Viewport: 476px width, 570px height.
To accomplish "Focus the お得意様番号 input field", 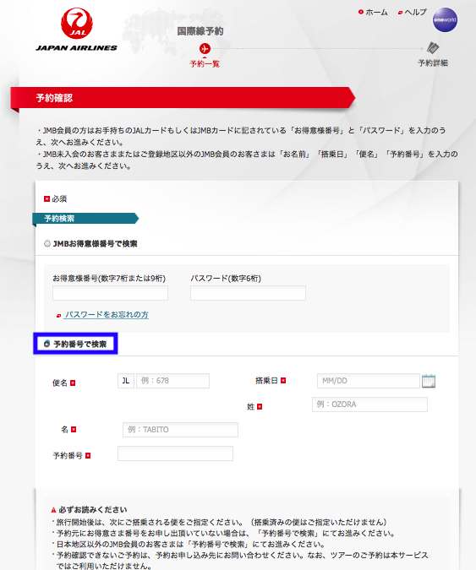I will (x=110, y=293).
